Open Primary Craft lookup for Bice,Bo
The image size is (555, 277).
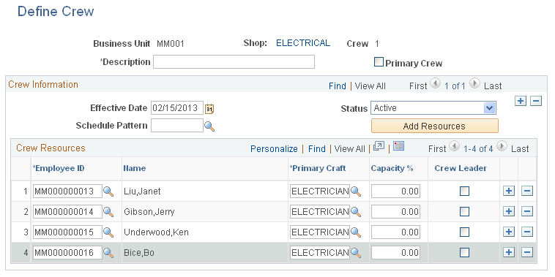(x=356, y=253)
